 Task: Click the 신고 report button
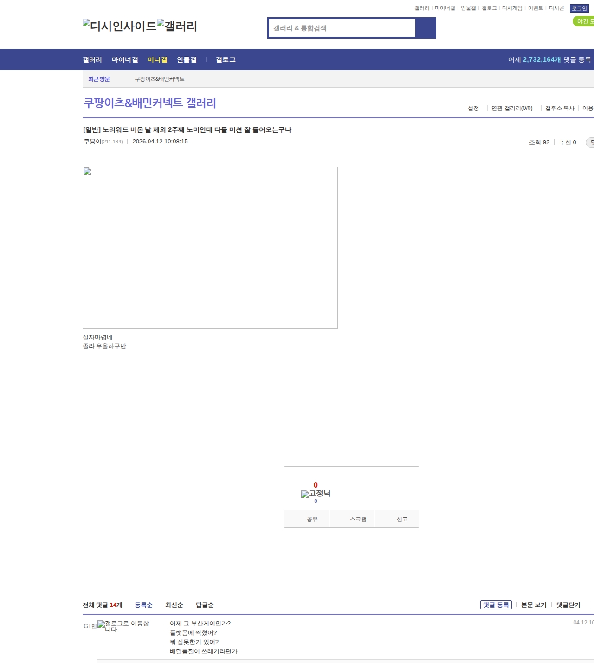[402, 519]
